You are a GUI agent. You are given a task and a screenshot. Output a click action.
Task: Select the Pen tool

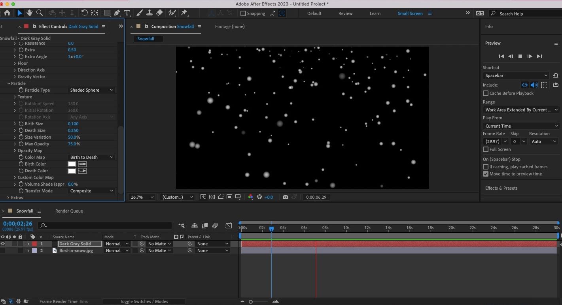117,13
